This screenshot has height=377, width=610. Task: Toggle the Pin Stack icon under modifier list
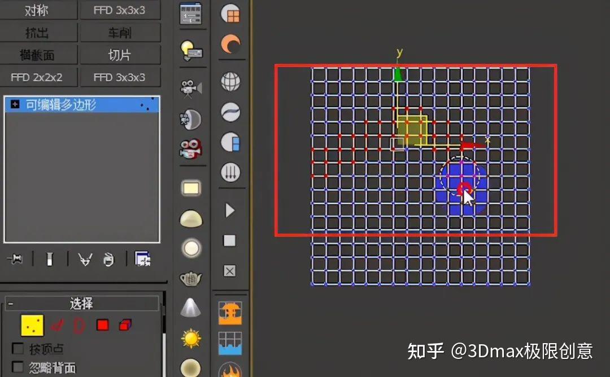(x=15, y=258)
